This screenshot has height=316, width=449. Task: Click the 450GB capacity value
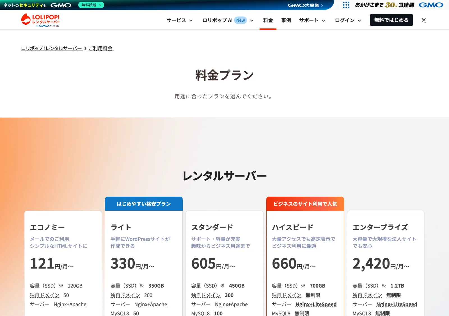(x=237, y=286)
